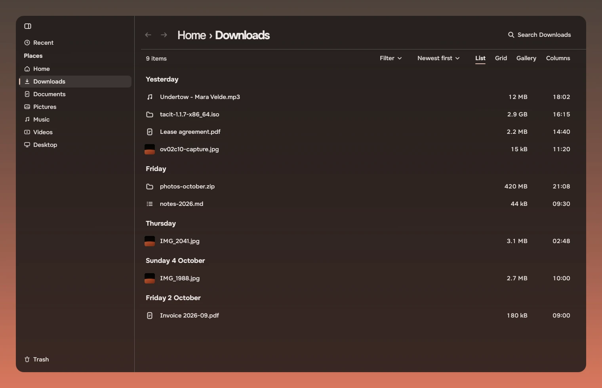Viewport: 602px width, 388px height.
Task: Click the Desktop monitor icon in sidebar
Action: 27,145
